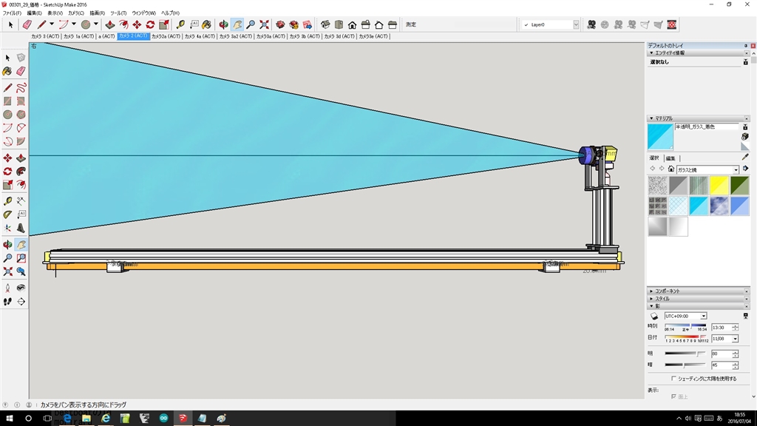Select the Freehand drawing tool
The height and width of the screenshot is (426, 757).
pyautogui.click(x=21, y=88)
